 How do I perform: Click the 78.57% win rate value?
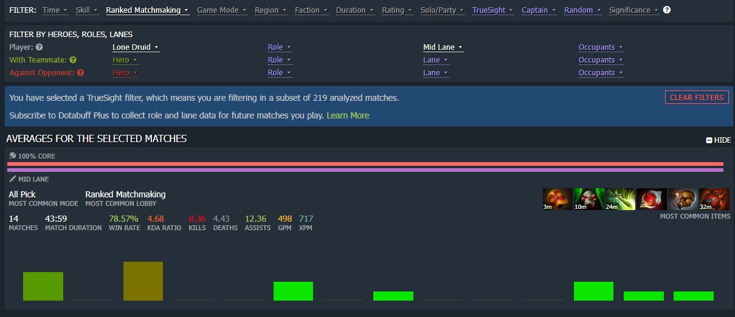pyautogui.click(x=124, y=219)
